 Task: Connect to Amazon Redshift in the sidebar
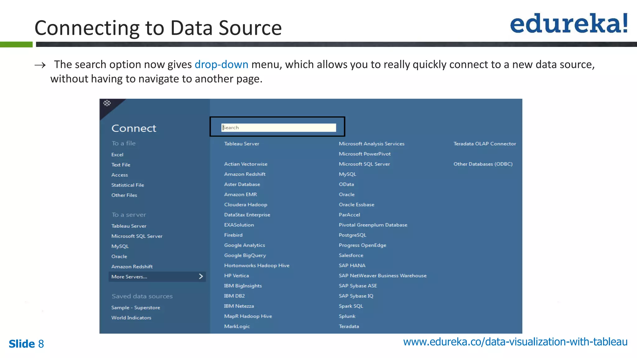click(132, 267)
